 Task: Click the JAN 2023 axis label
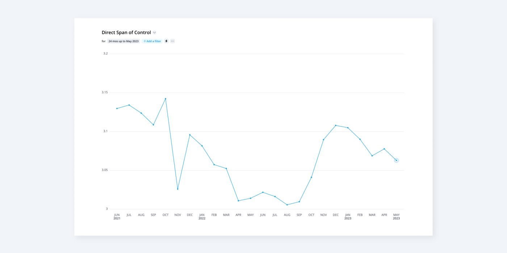pyautogui.click(x=348, y=216)
